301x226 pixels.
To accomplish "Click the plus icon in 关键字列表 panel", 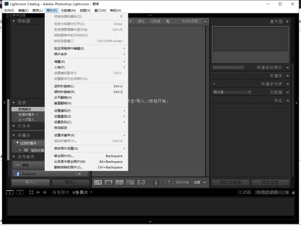I will [x=214, y=84].
